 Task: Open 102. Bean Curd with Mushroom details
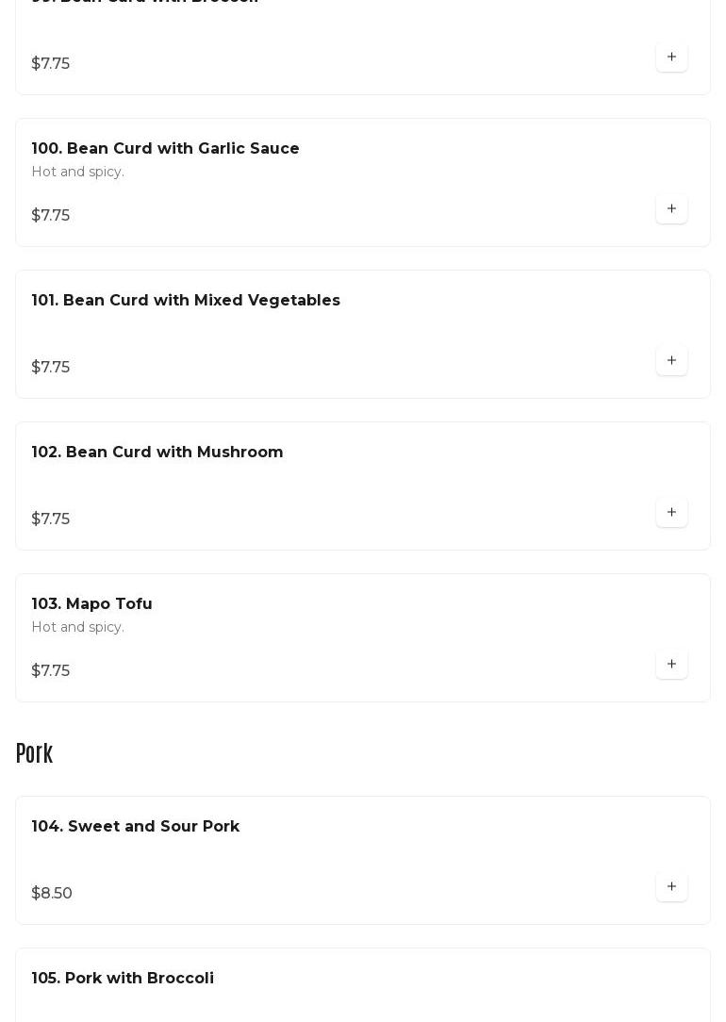click(x=157, y=452)
